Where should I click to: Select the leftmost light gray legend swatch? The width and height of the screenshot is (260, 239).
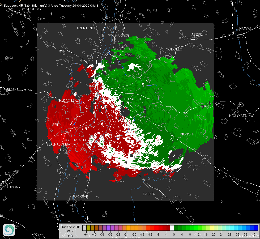coord(84,228)
